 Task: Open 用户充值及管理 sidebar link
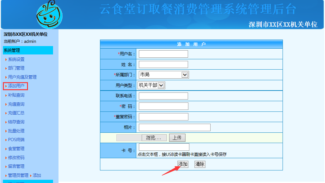coord(22,77)
